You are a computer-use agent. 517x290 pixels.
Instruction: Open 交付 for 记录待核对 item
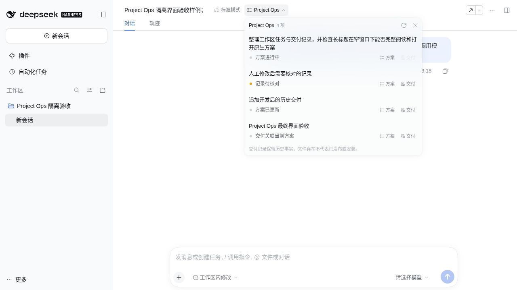[408, 84]
